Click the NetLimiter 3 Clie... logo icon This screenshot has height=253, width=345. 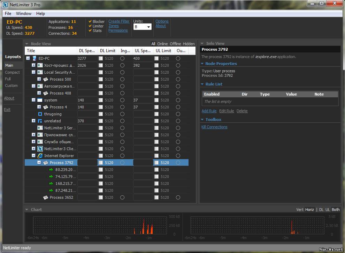pyautogui.click(x=40, y=149)
